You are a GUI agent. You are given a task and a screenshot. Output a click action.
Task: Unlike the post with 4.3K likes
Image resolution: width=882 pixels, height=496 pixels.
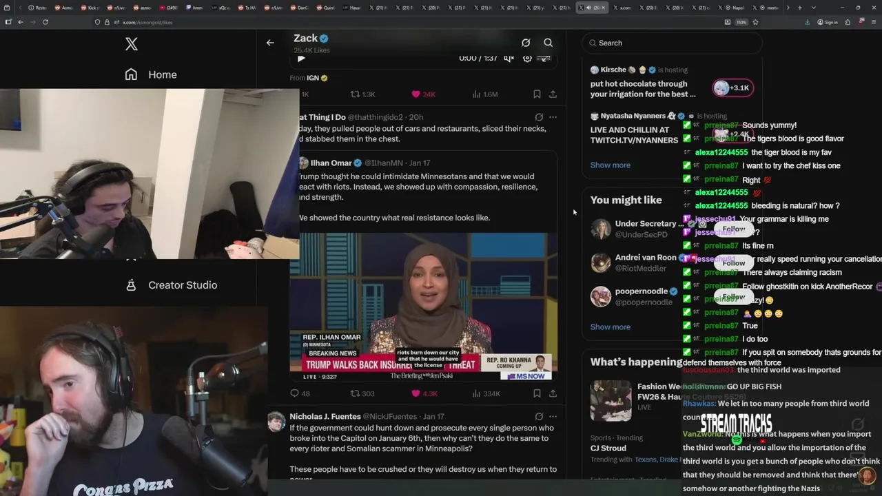pyautogui.click(x=424, y=394)
